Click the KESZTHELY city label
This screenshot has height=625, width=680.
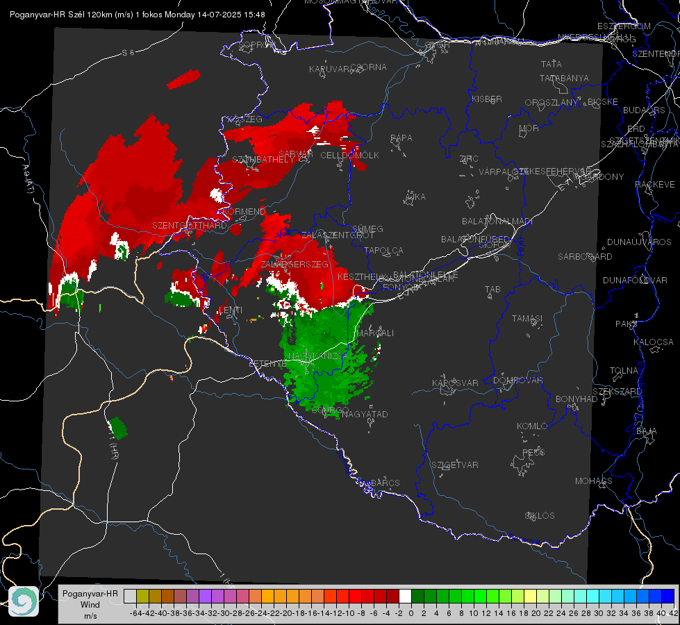coord(362,276)
